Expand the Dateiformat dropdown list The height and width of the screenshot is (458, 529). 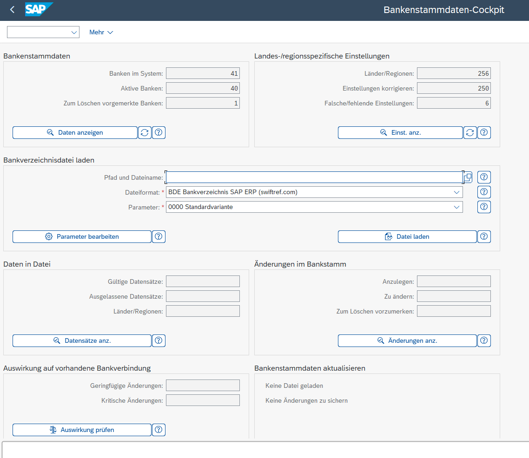[456, 192]
